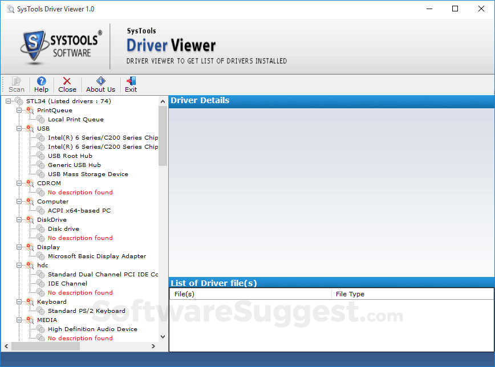Select the High Definition Audio Device entry

[x=92, y=329]
